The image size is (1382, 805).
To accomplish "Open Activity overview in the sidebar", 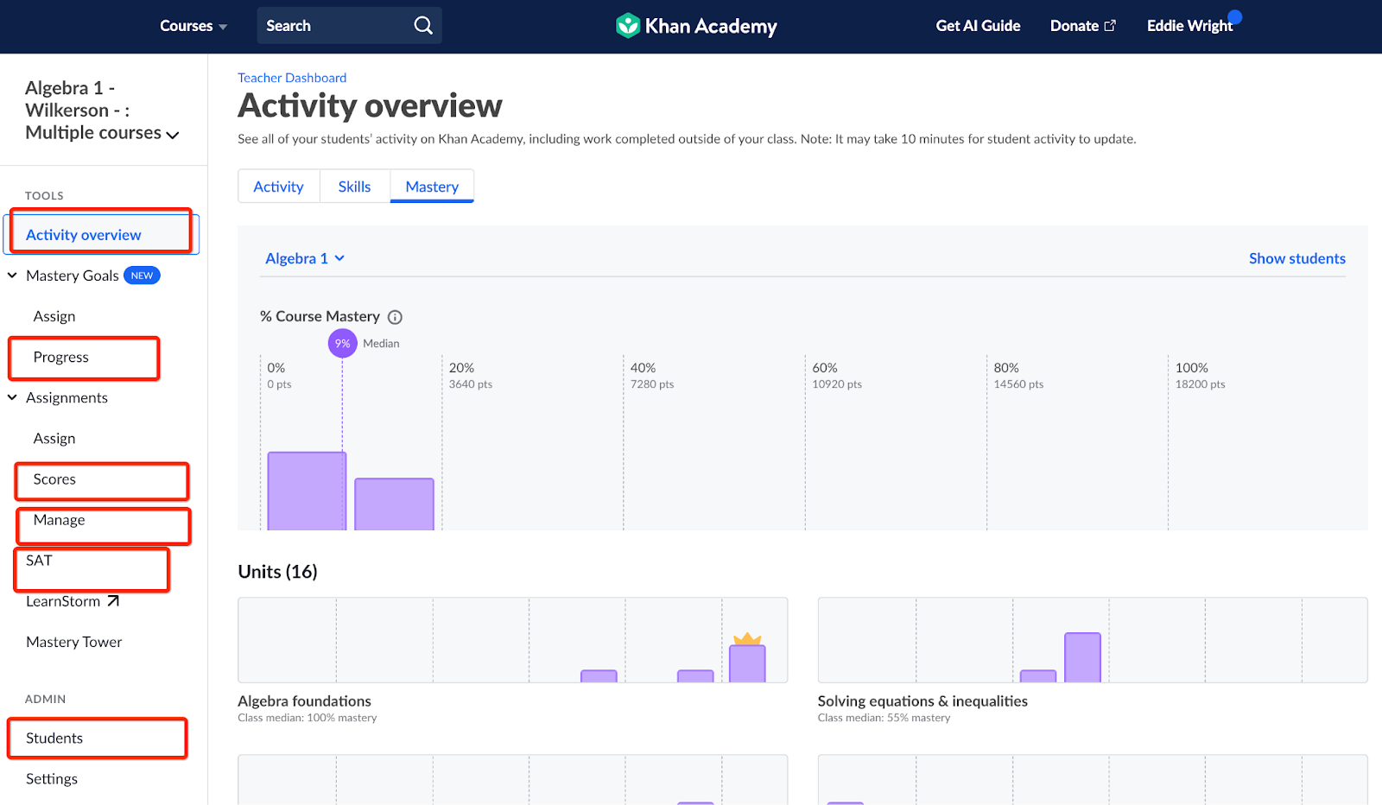I will click(101, 235).
